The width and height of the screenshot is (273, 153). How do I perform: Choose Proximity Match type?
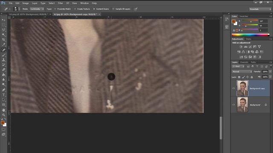63,9
